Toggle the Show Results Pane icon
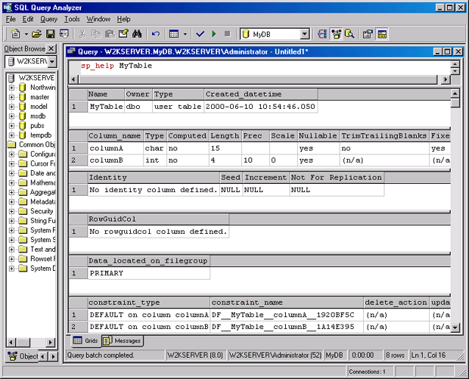Screen dimensions: 469x379 (382, 34)
